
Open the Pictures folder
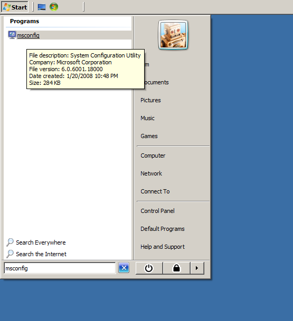tap(150, 100)
